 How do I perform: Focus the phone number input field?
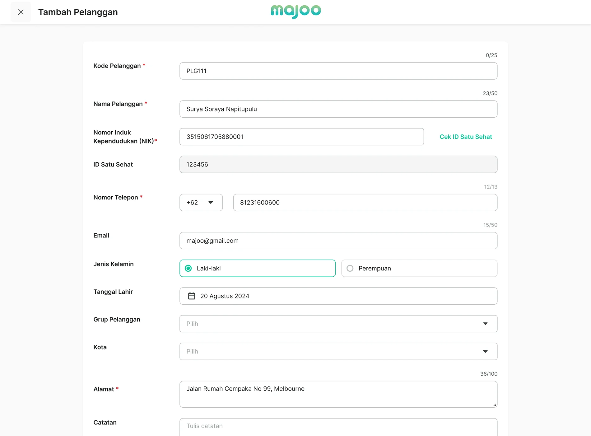[365, 203]
